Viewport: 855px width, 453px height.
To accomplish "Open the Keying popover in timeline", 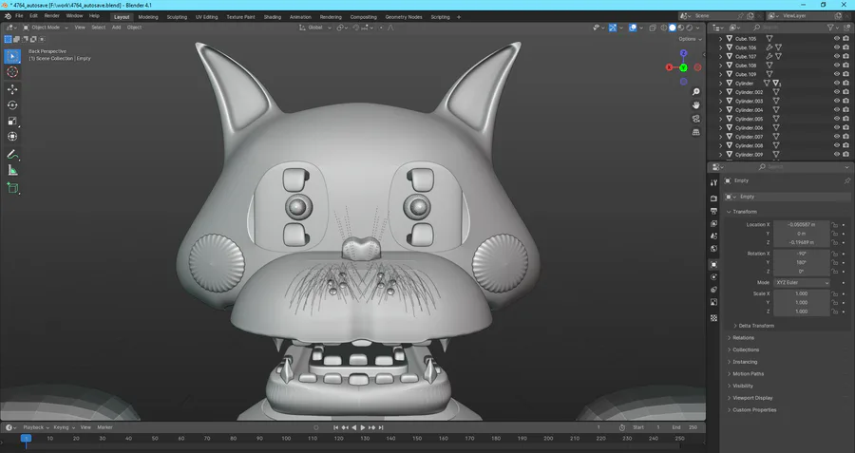I will point(64,428).
